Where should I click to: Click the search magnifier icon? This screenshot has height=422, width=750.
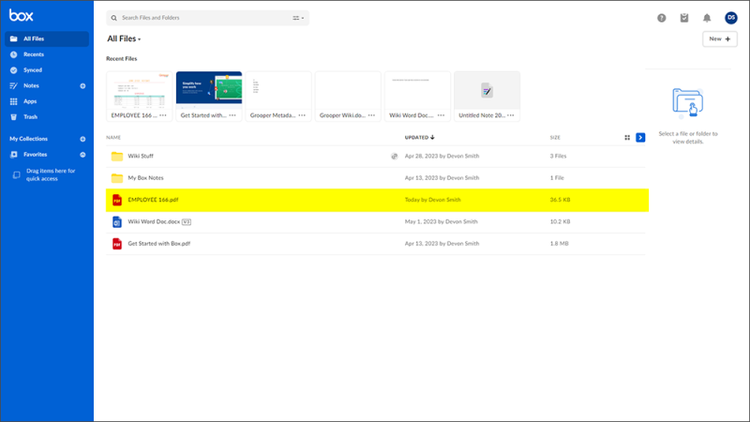point(113,18)
